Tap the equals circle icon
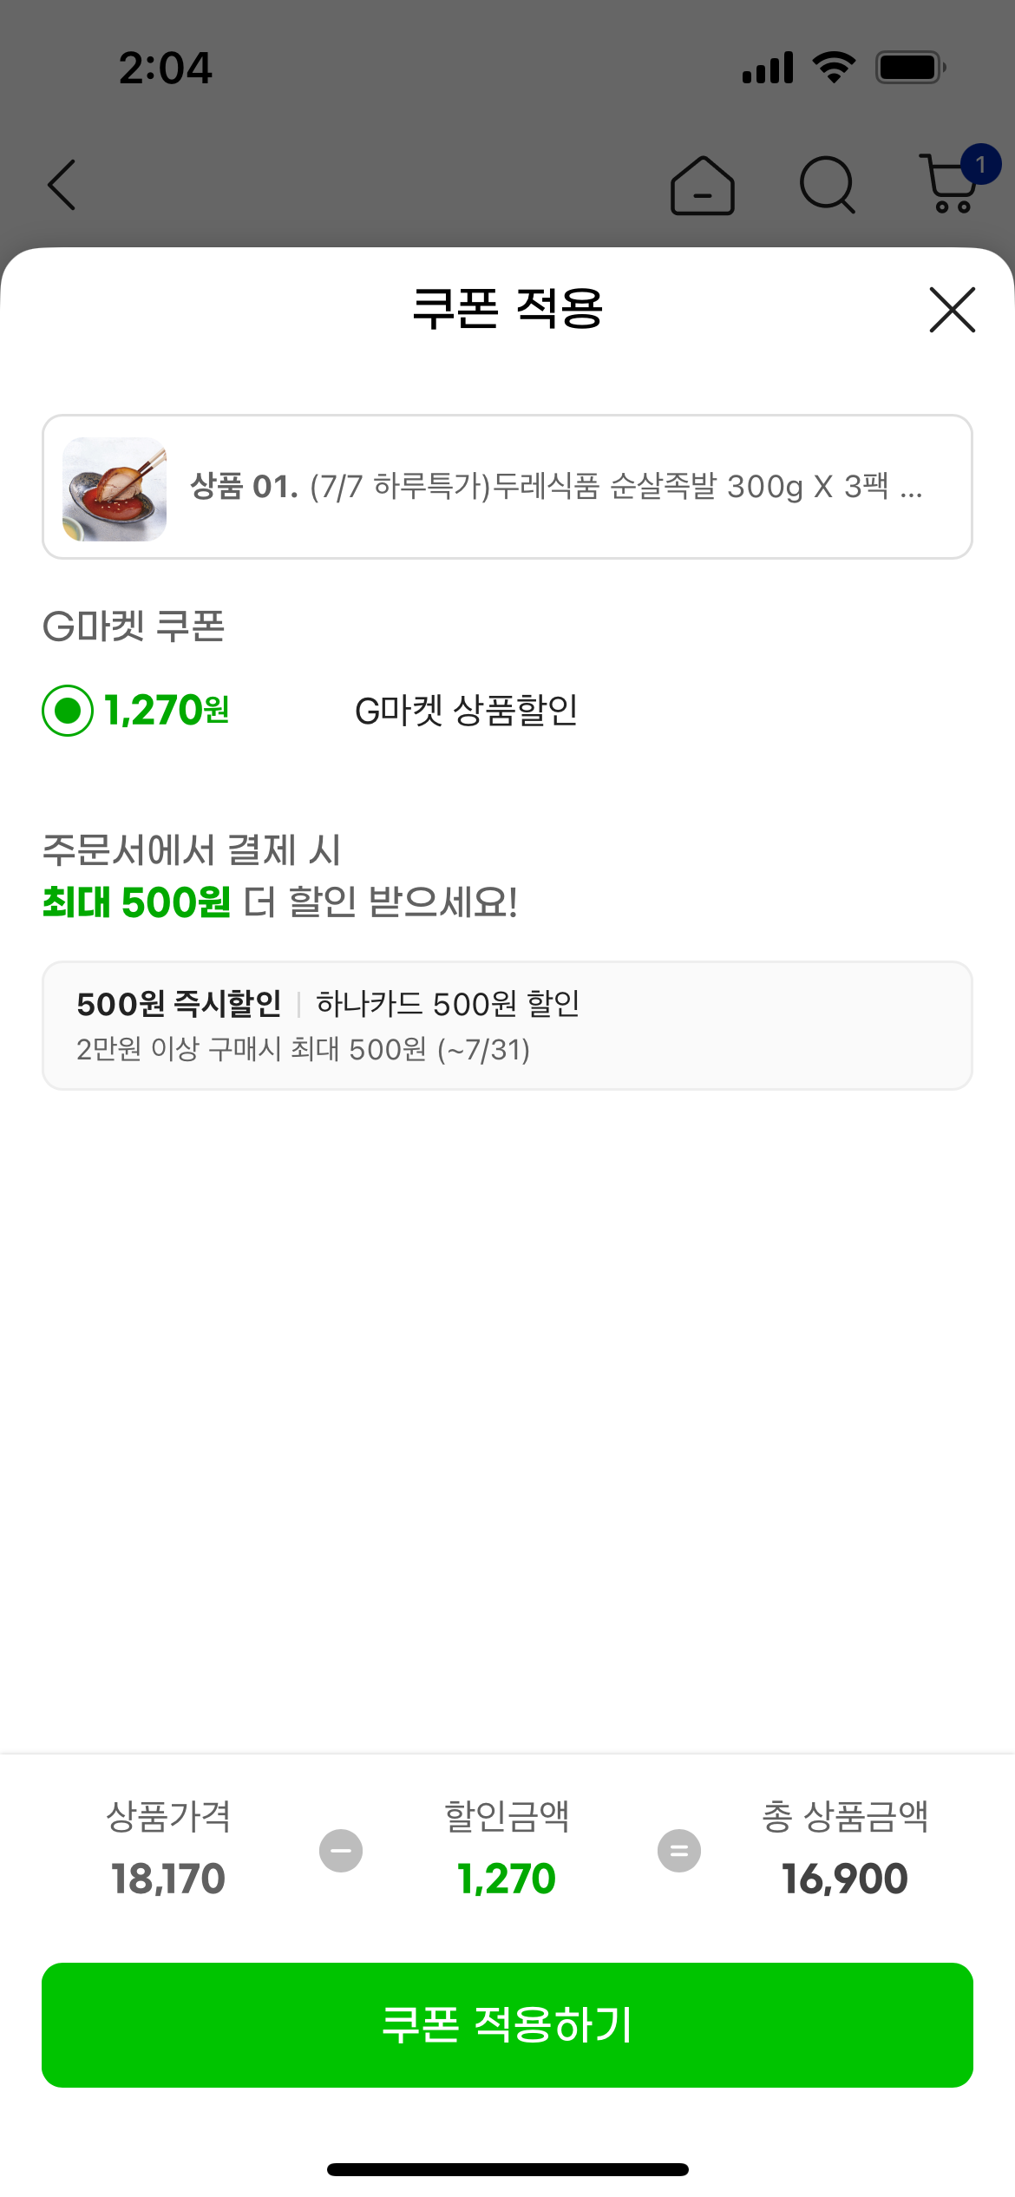Screen dimensions: 1015x2197 679,1851
